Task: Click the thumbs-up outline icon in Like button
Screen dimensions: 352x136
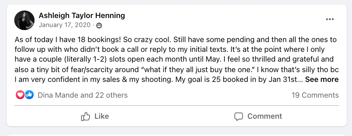Action: click(85, 116)
